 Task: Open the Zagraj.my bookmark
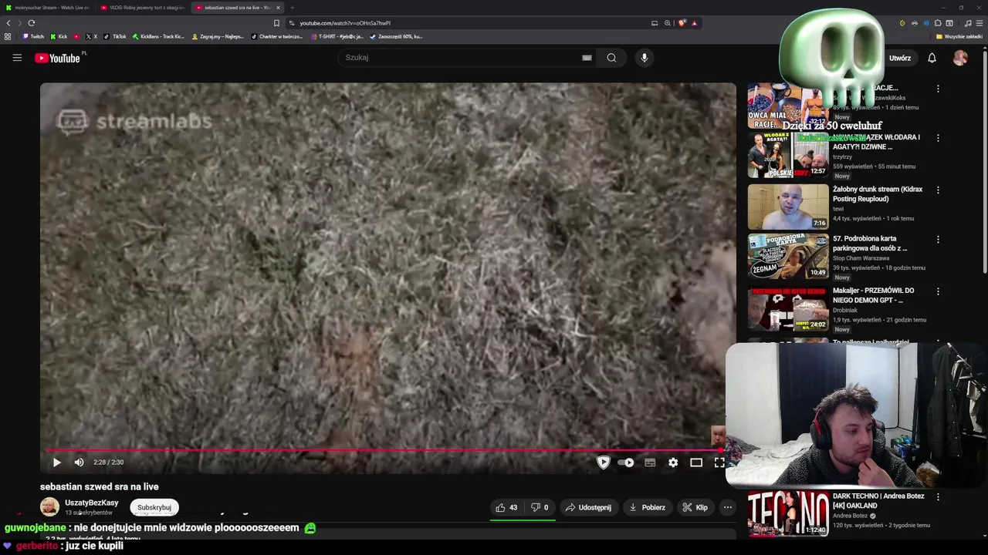pos(218,36)
